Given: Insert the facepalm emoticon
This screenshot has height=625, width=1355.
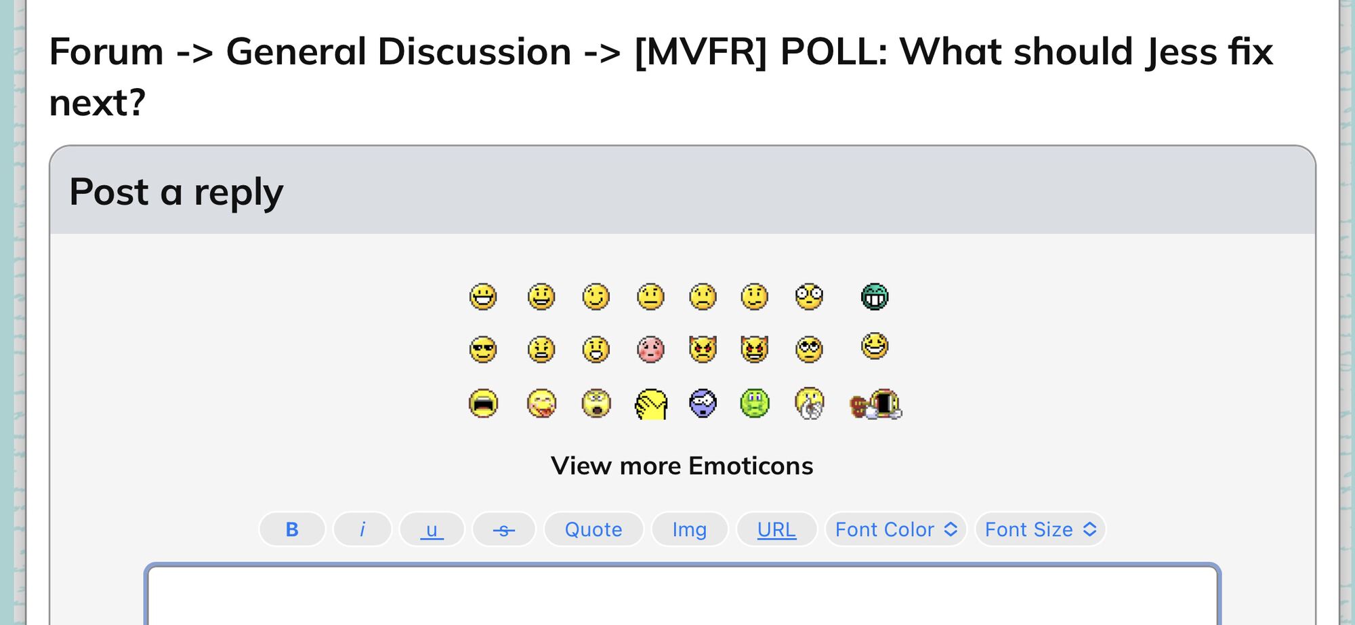Looking at the screenshot, I should 650,405.
